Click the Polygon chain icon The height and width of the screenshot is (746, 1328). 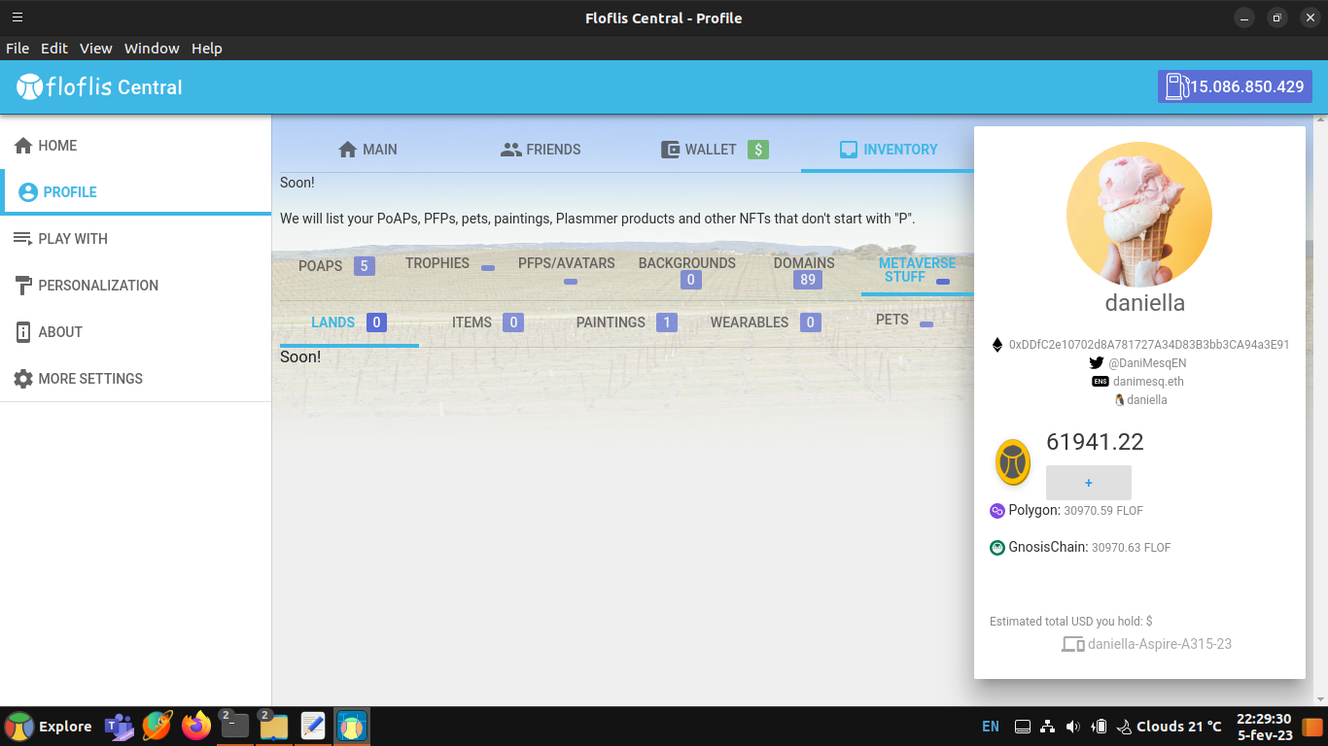[997, 511]
